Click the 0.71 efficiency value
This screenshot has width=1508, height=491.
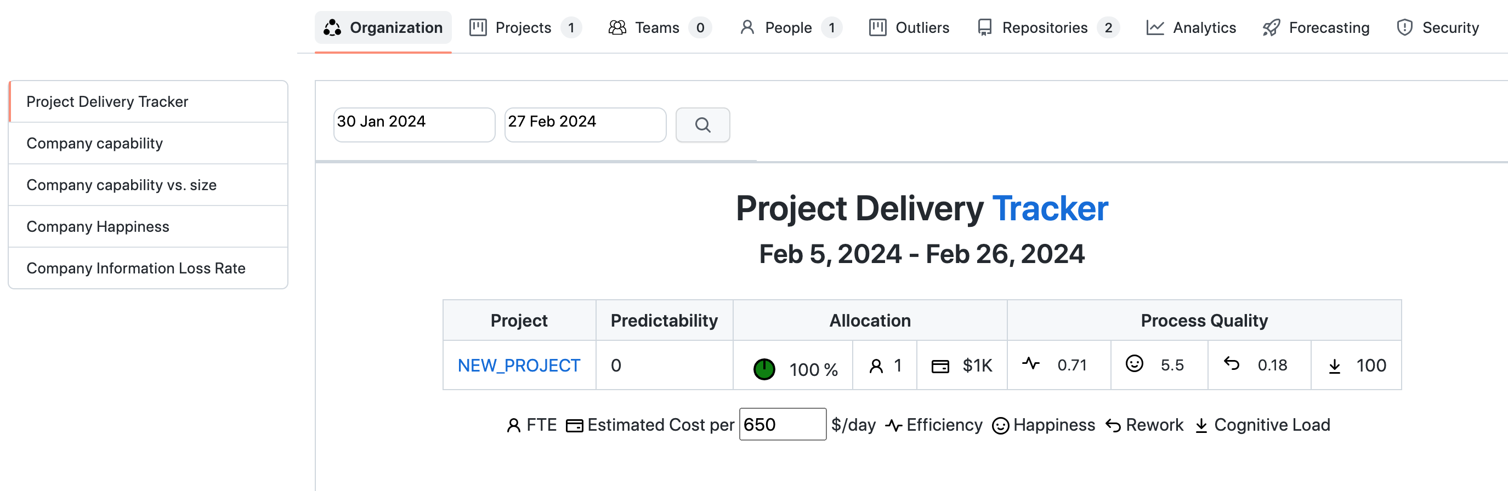[x=1072, y=365]
